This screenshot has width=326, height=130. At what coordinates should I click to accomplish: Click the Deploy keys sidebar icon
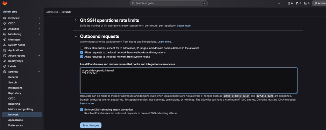point(5,61)
